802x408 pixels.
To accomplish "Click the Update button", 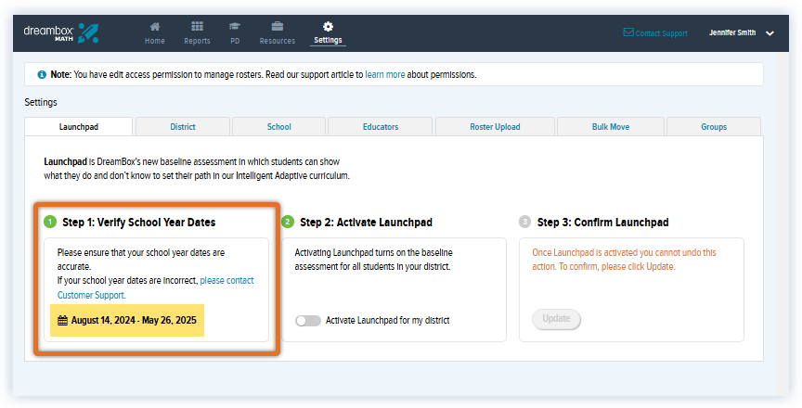I will 556,319.
